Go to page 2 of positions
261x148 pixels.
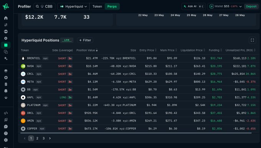(37, 138)
